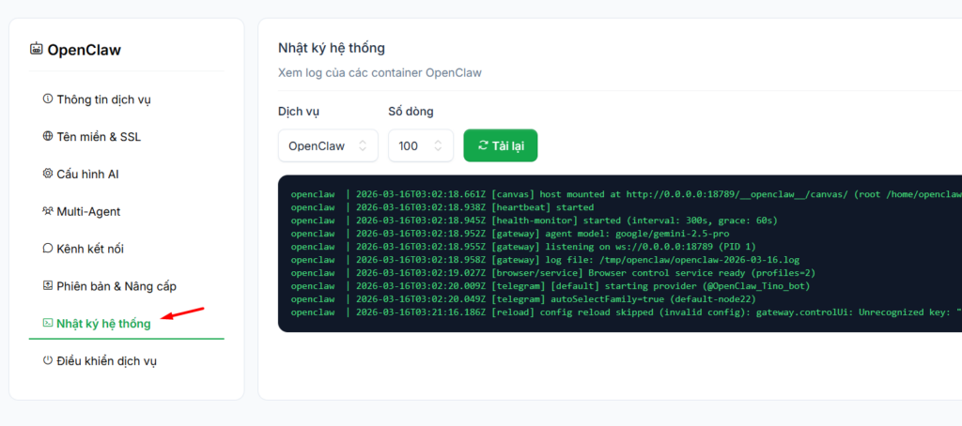Screen dimensions: 962x426
Task: Click the heartbeat started log line
Action: coord(442,207)
